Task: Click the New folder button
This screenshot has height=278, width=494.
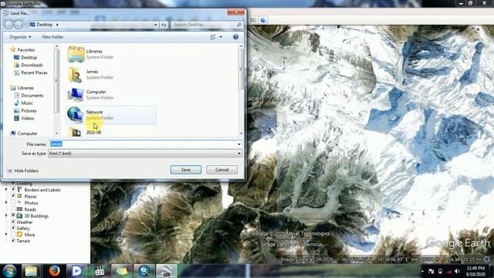Action: [52, 37]
